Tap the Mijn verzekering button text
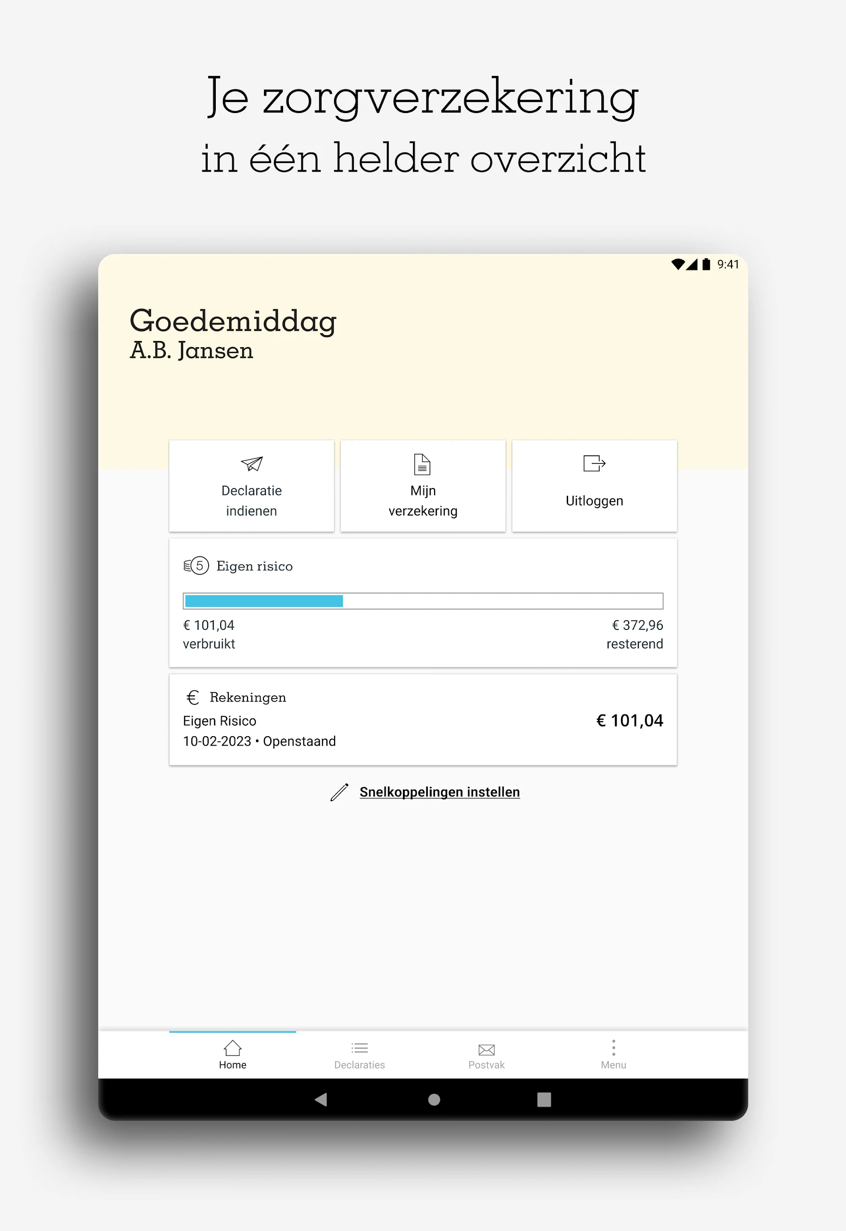The width and height of the screenshot is (846, 1231). point(423,501)
